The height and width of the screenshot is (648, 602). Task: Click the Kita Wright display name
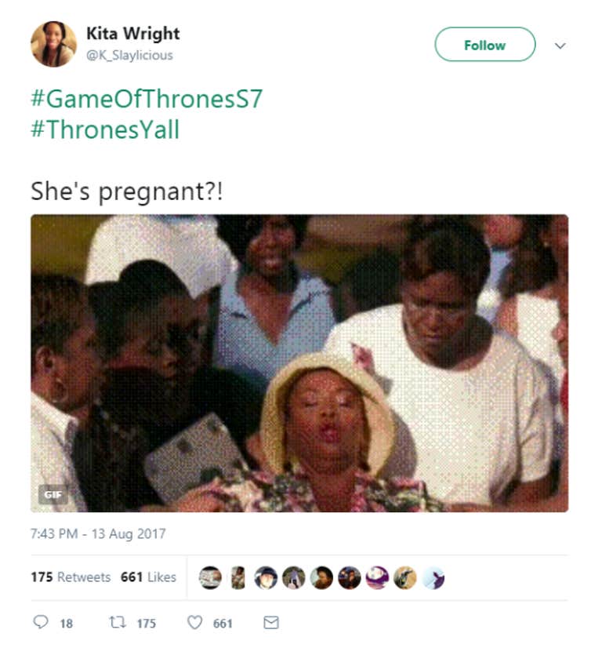(133, 34)
